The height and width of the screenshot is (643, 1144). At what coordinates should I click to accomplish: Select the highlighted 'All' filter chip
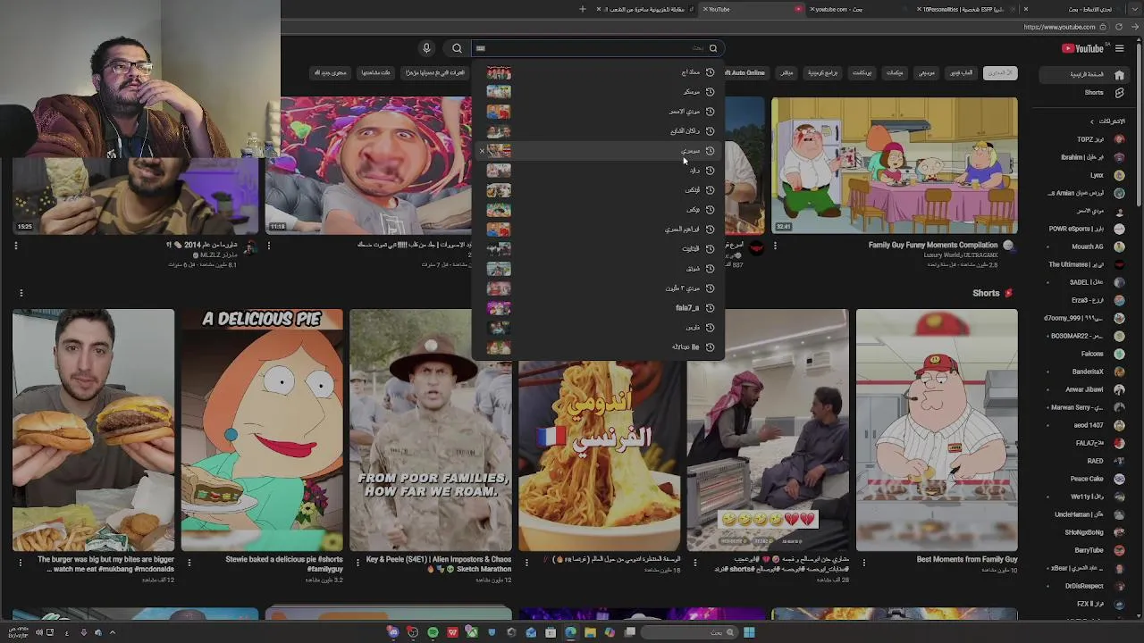[x=1000, y=73]
